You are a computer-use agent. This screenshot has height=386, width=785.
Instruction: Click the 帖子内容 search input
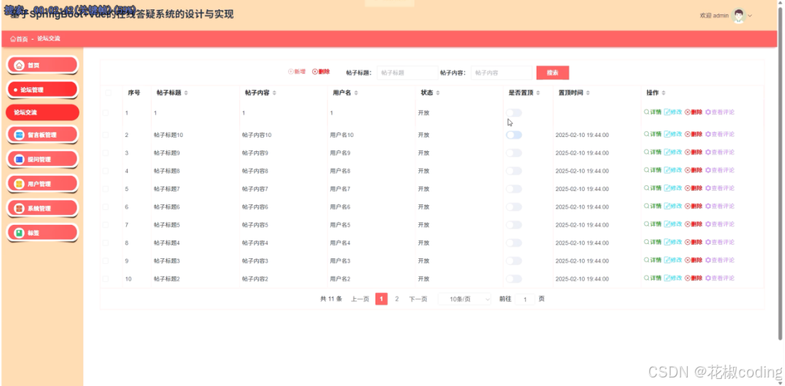pyautogui.click(x=501, y=72)
